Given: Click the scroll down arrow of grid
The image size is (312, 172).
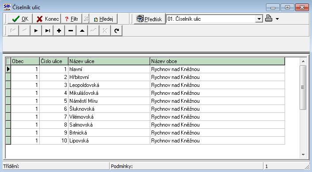Looking at the screenshot, I should coord(303,154).
